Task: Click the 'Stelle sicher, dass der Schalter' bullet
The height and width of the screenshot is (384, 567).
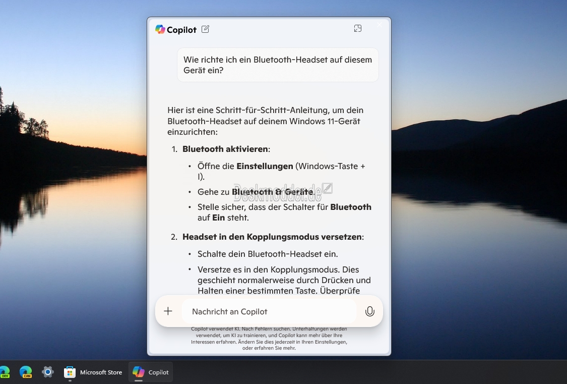Action: click(x=284, y=212)
